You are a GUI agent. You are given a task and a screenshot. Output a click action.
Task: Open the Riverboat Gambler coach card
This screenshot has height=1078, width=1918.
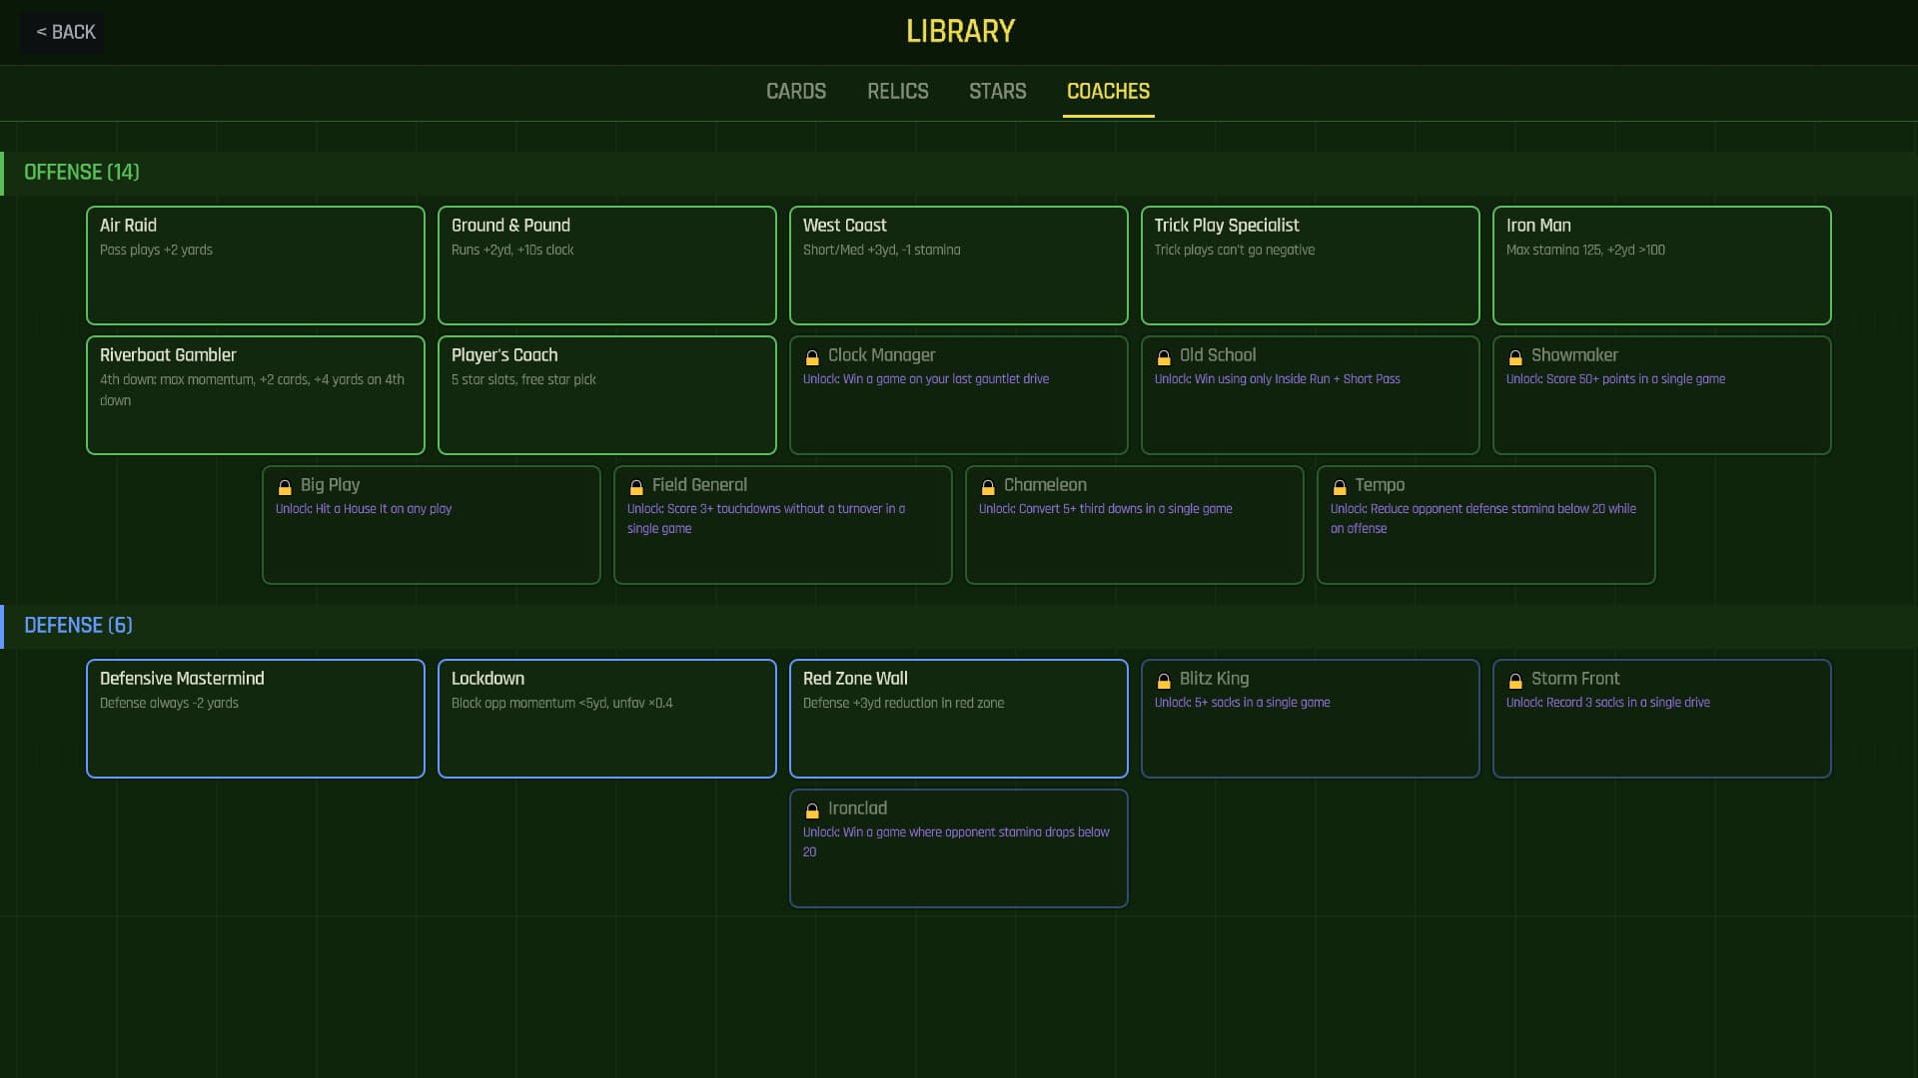click(x=255, y=394)
